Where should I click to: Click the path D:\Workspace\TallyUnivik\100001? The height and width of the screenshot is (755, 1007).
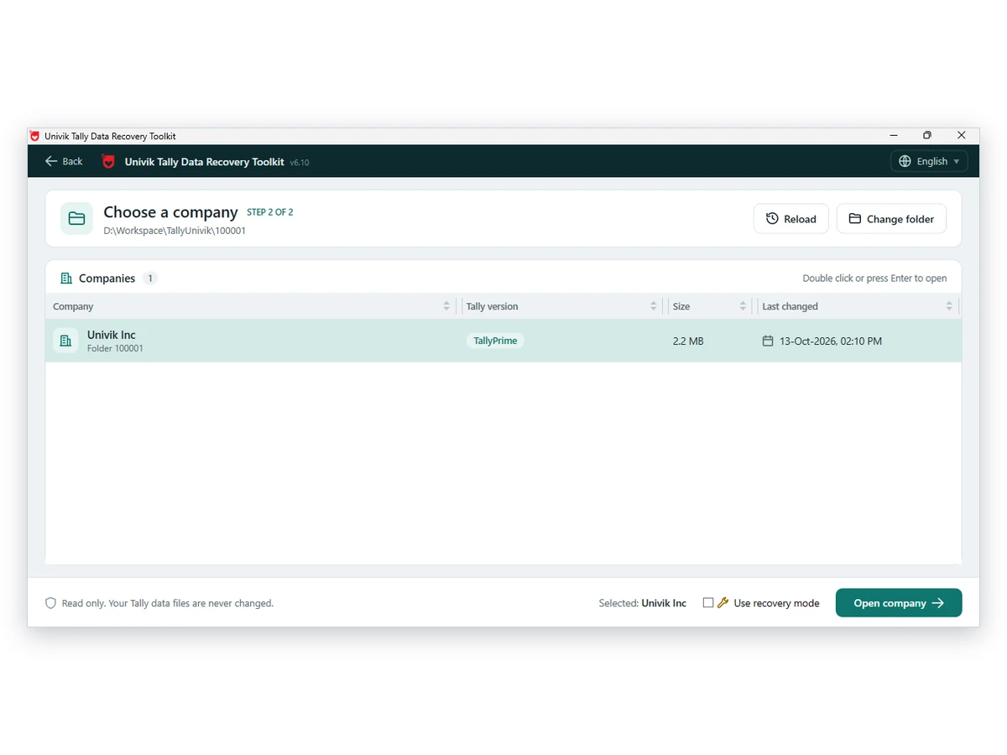175,231
